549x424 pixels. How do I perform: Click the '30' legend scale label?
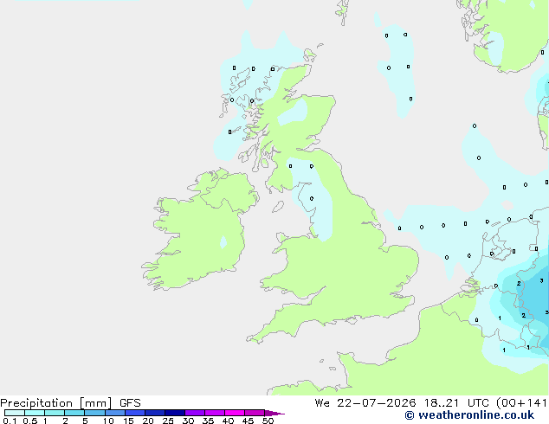[x=188, y=421]
